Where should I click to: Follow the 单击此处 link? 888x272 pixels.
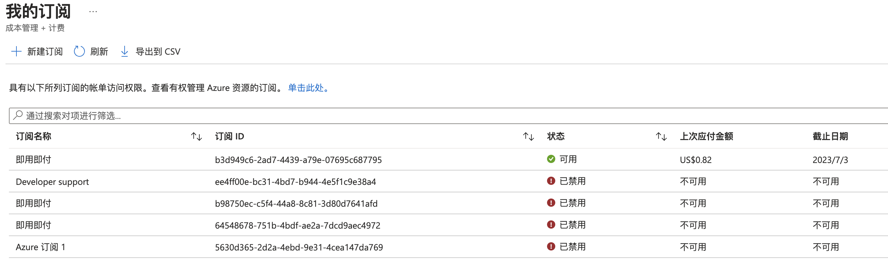[x=308, y=88]
